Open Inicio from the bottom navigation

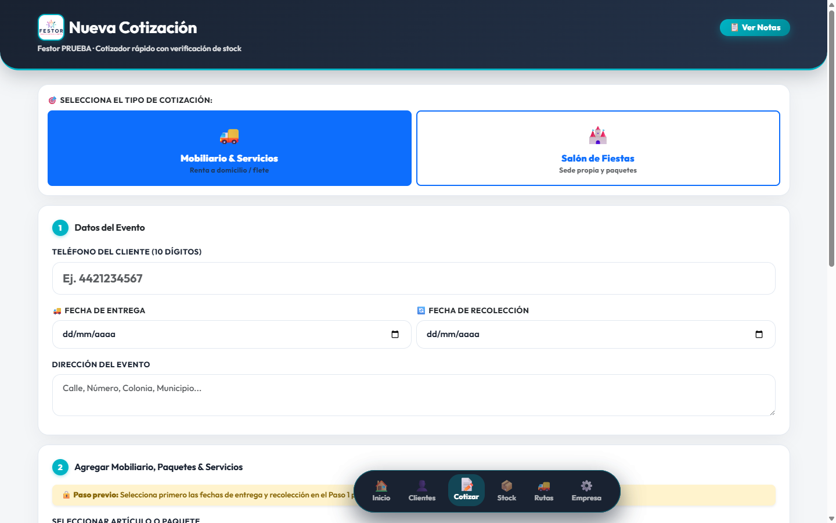point(381,490)
